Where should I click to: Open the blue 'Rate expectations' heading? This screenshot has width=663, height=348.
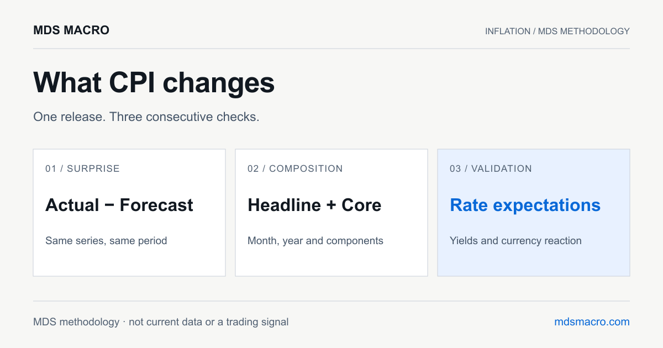point(525,205)
